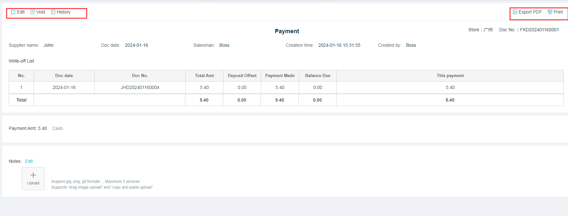568x216 pixels.
Task: Click the Balance Due column header
Action: coord(318,75)
